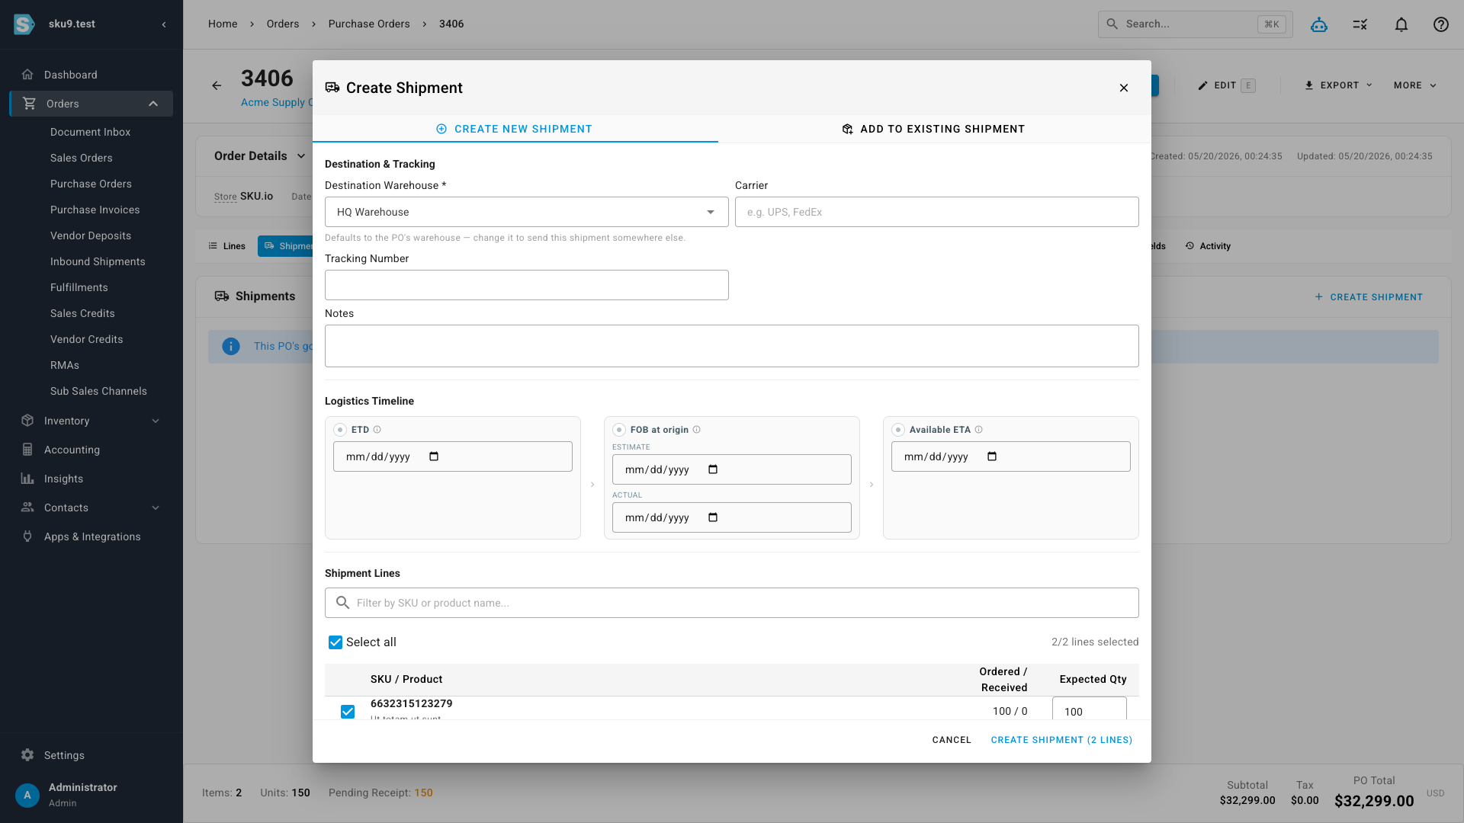The image size is (1464, 823).
Task: Expand the Order Details chevron
Action: click(301, 156)
